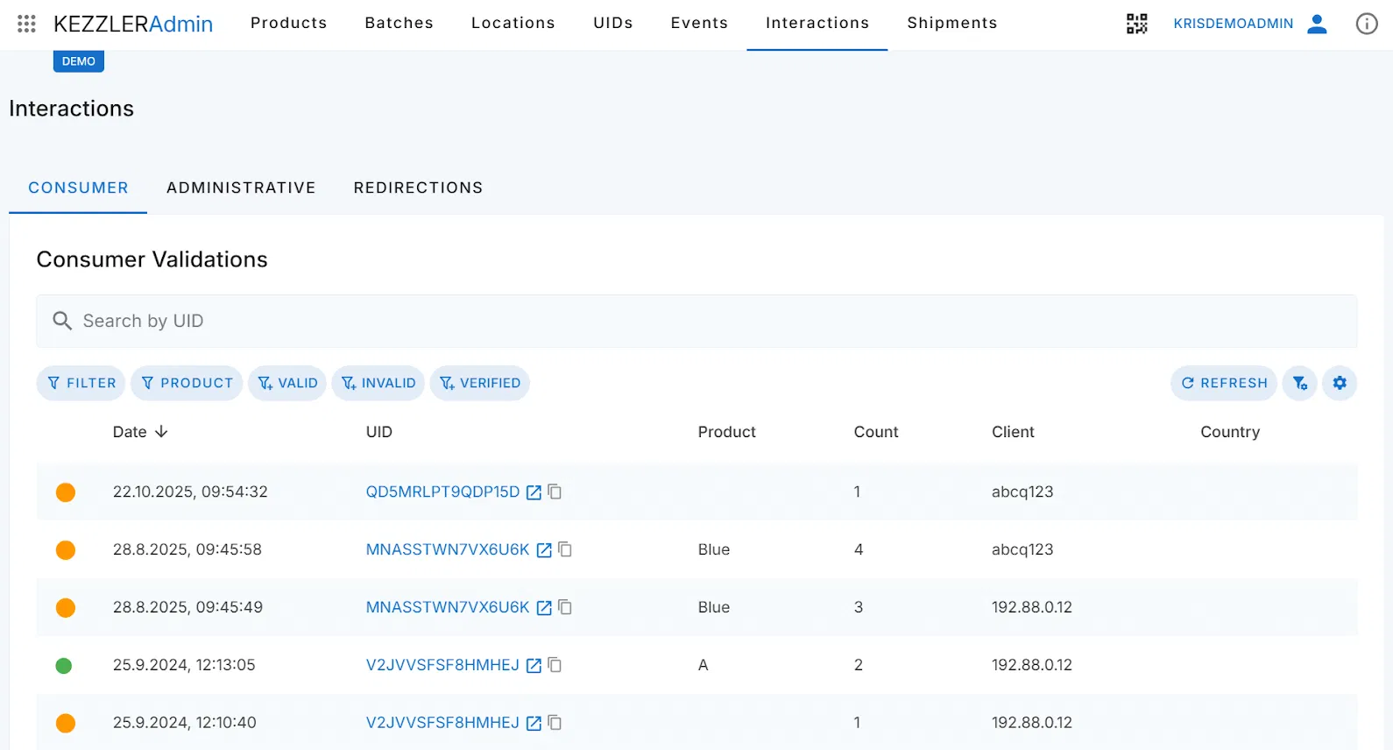Image resolution: width=1393 pixels, height=750 pixels.
Task: Toggle the VERIFIED quick filter
Action: 479,383
